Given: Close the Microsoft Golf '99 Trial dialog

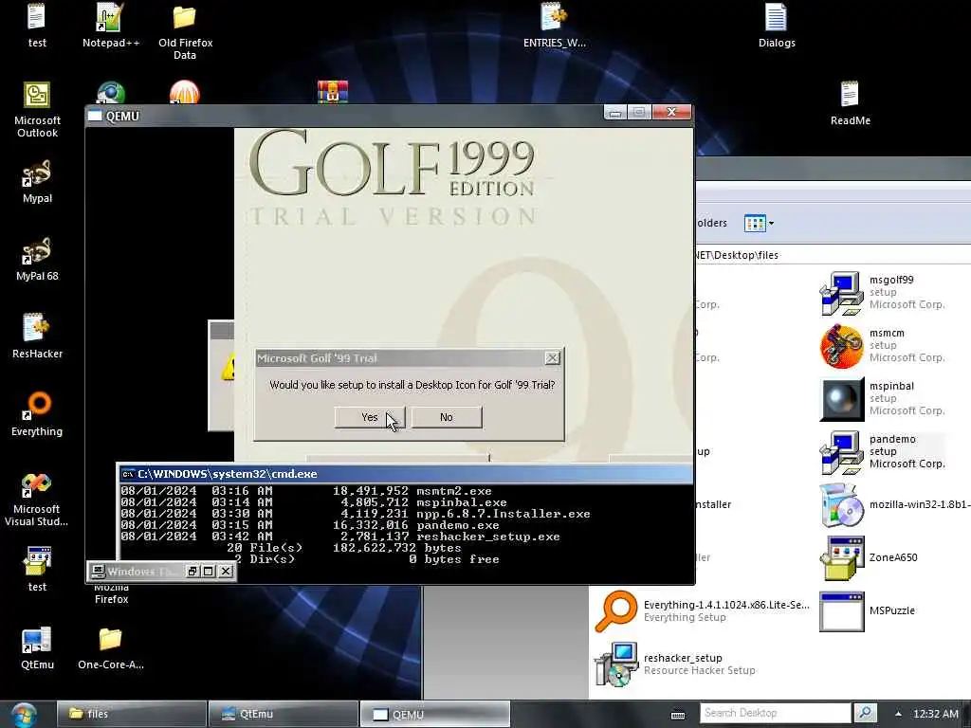Looking at the screenshot, I should 552,357.
